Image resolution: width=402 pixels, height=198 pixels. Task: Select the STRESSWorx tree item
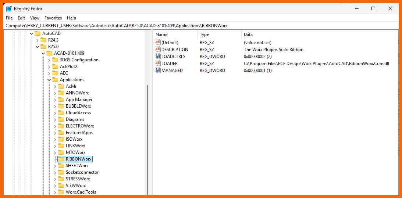[x=78, y=179]
